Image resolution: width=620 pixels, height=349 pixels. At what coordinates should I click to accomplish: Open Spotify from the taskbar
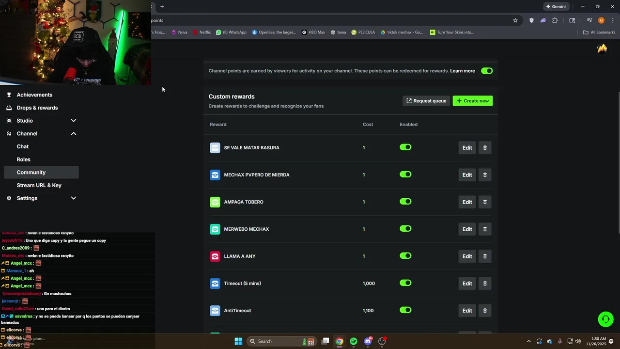[354, 341]
